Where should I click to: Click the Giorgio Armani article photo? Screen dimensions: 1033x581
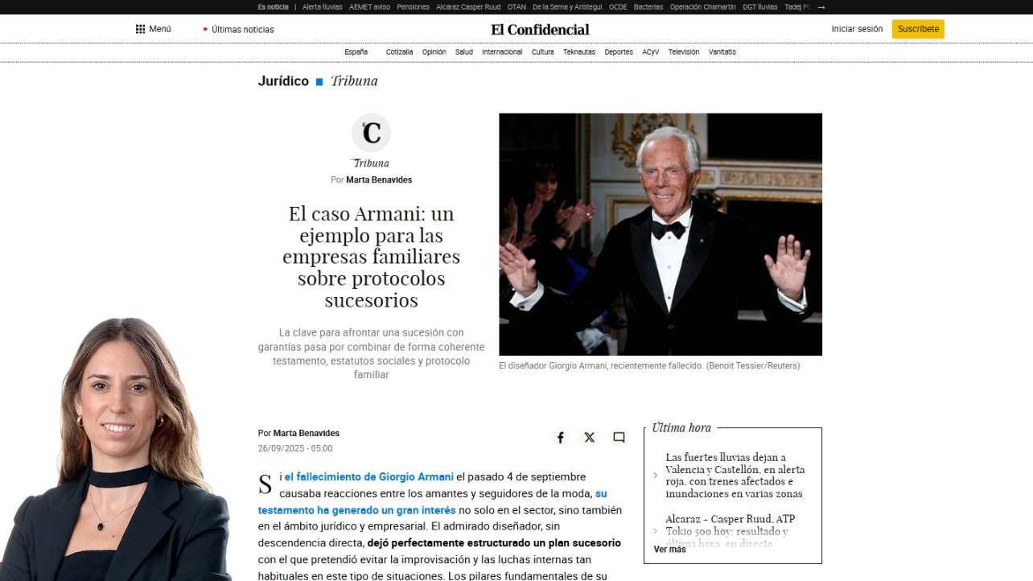pyautogui.click(x=661, y=233)
